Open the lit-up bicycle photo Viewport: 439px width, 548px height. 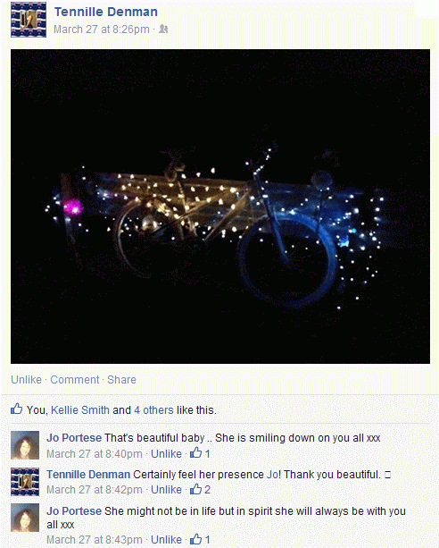point(220,207)
